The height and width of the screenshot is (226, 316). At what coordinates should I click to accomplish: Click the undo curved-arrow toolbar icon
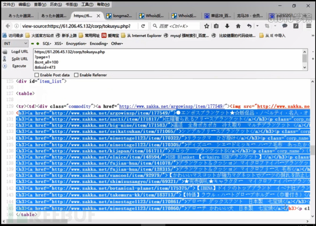(249, 26)
